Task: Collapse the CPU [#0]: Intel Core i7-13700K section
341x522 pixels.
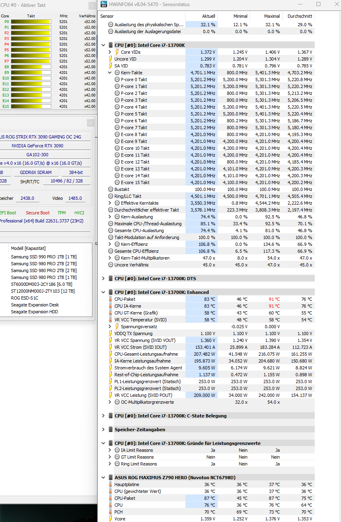Action: (103, 45)
